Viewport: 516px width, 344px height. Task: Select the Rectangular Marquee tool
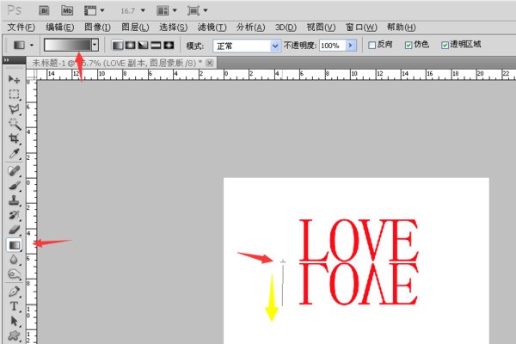[x=15, y=94]
